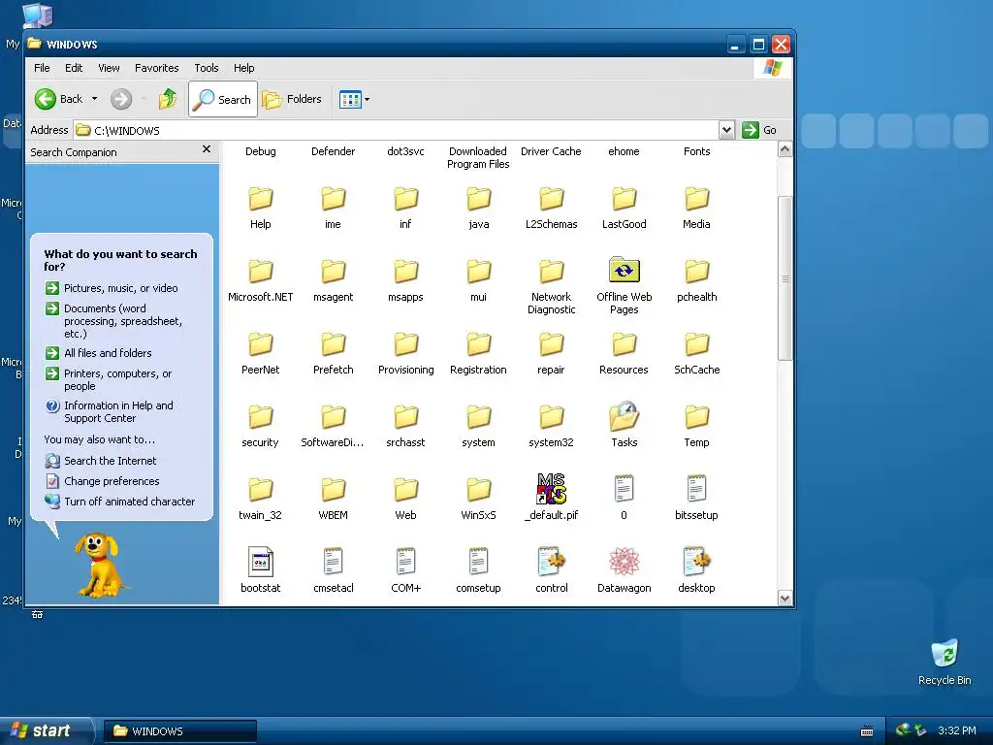Open the Back button history dropdown arrow
Image resolution: width=993 pixels, height=745 pixels.
click(x=94, y=99)
